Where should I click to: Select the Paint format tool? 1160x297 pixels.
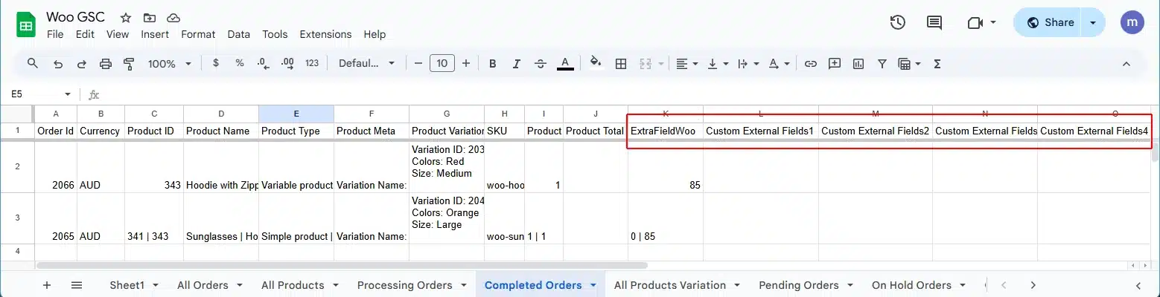pos(128,64)
